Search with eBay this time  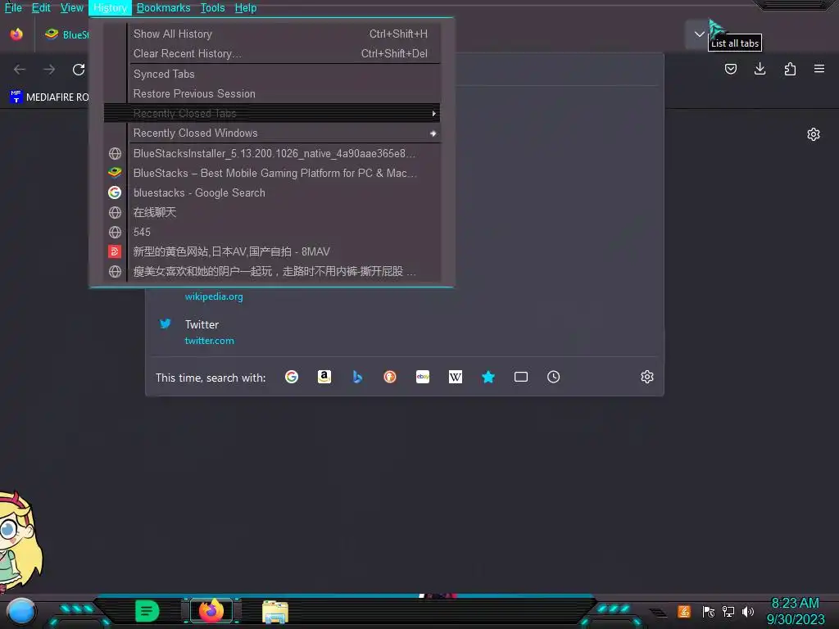(x=423, y=377)
